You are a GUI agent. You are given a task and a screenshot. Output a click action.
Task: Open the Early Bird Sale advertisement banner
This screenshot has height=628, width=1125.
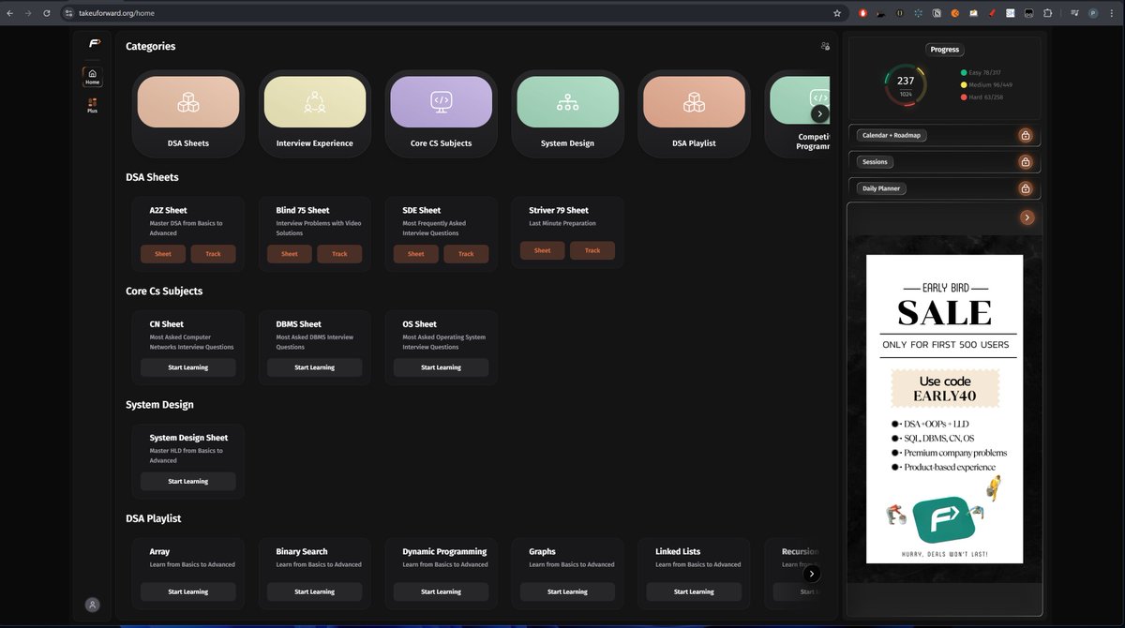[x=944, y=409]
